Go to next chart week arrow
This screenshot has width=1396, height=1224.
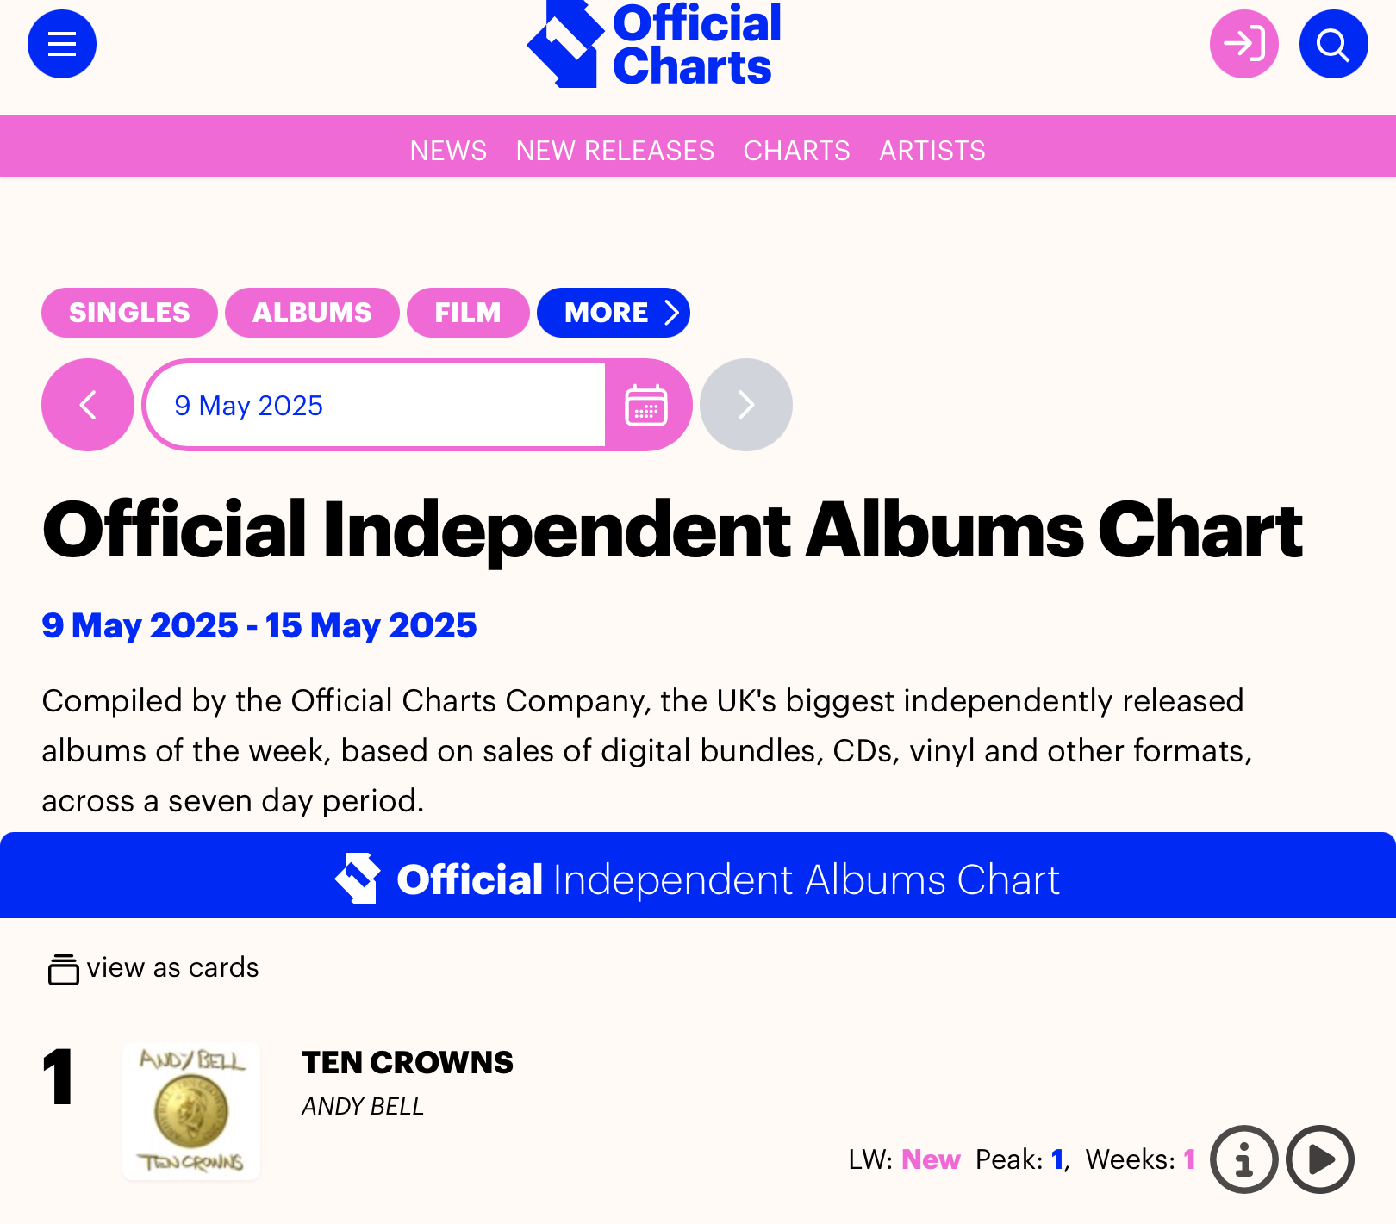pyautogui.click(x=746, y=405)
